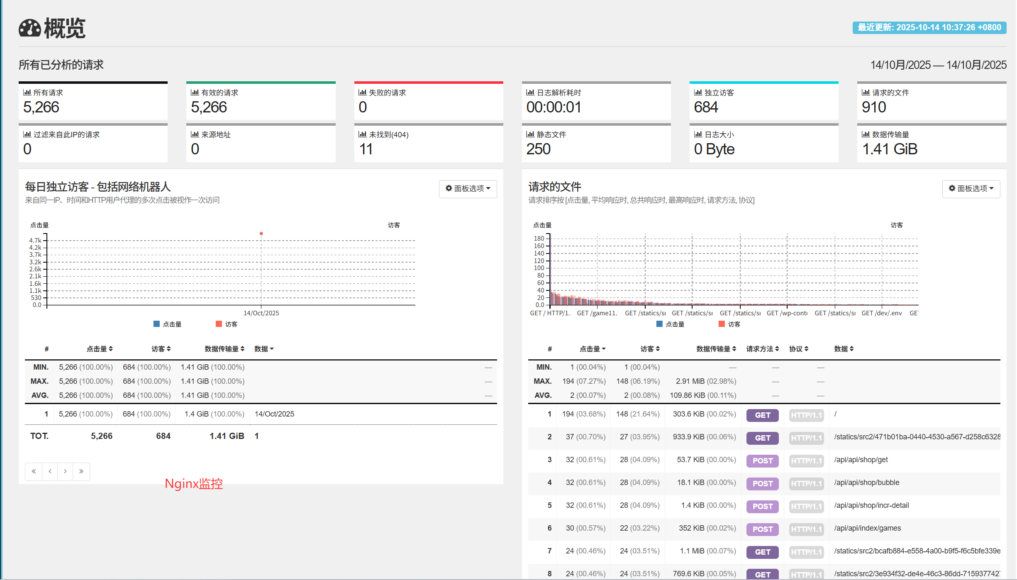Expand the 数据 column dropdown in visitors table
1017x580 pixels.
264,349
